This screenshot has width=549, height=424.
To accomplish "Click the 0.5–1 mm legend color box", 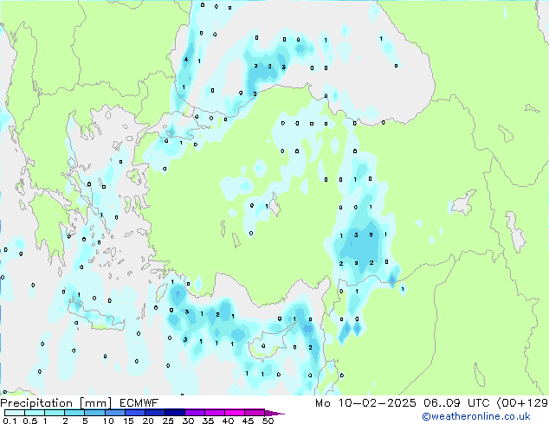I will [x=35, y=413].
